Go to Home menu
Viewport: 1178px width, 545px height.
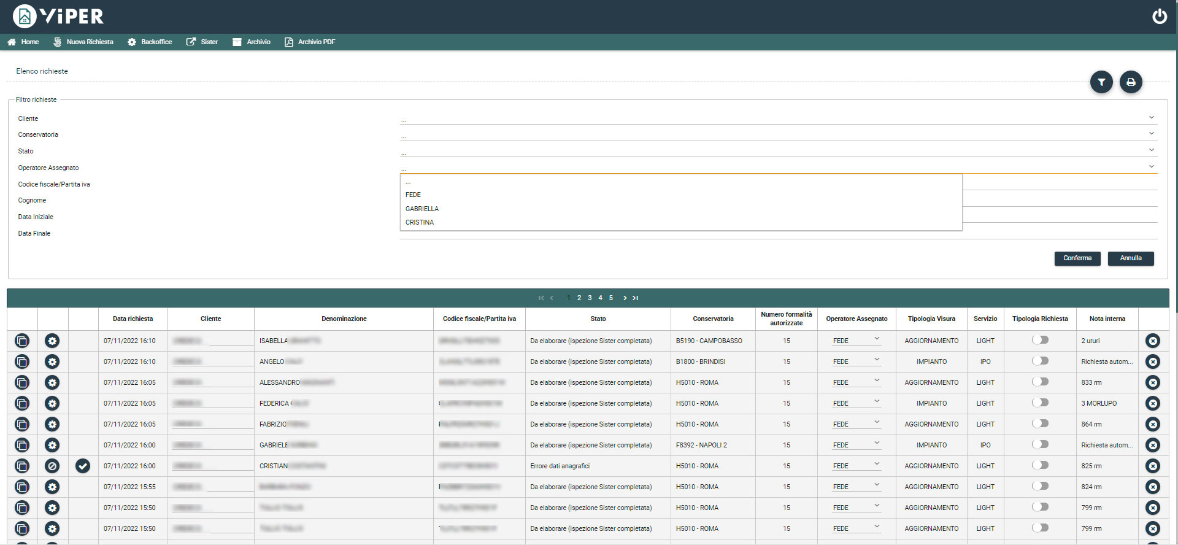23,42
